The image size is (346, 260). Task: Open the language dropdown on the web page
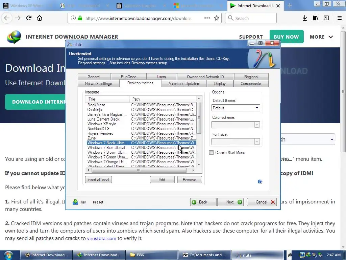pyautogui.click(x=308, y=139)
